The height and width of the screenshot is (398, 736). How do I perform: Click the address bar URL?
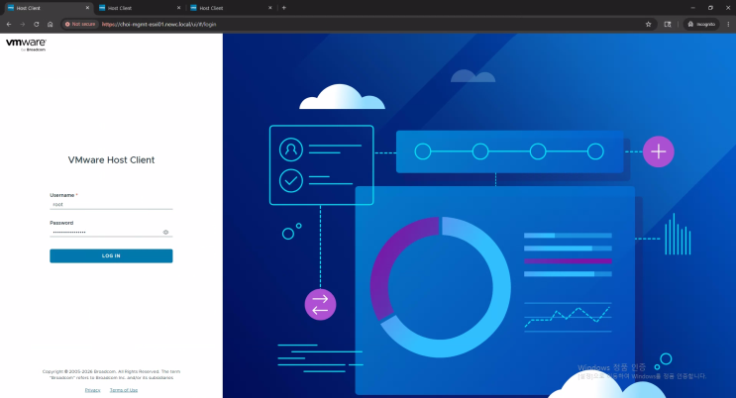(x=159, y=24)
